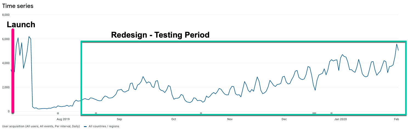Toggle the All countries / regions legend series
Screen dimensions: 408x130
pyautogui.click(x=104, y=126)
